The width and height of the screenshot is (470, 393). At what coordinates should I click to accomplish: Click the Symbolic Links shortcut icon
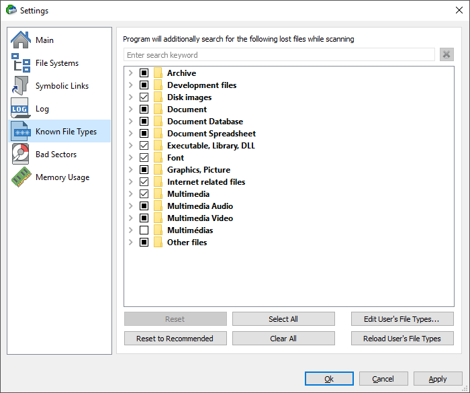tap(21, 85)
